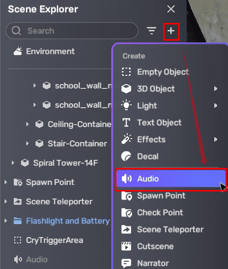Click the plus button to open Create menu
The height and width of the screenshot is (269, 228).
[x=171, y=31]
